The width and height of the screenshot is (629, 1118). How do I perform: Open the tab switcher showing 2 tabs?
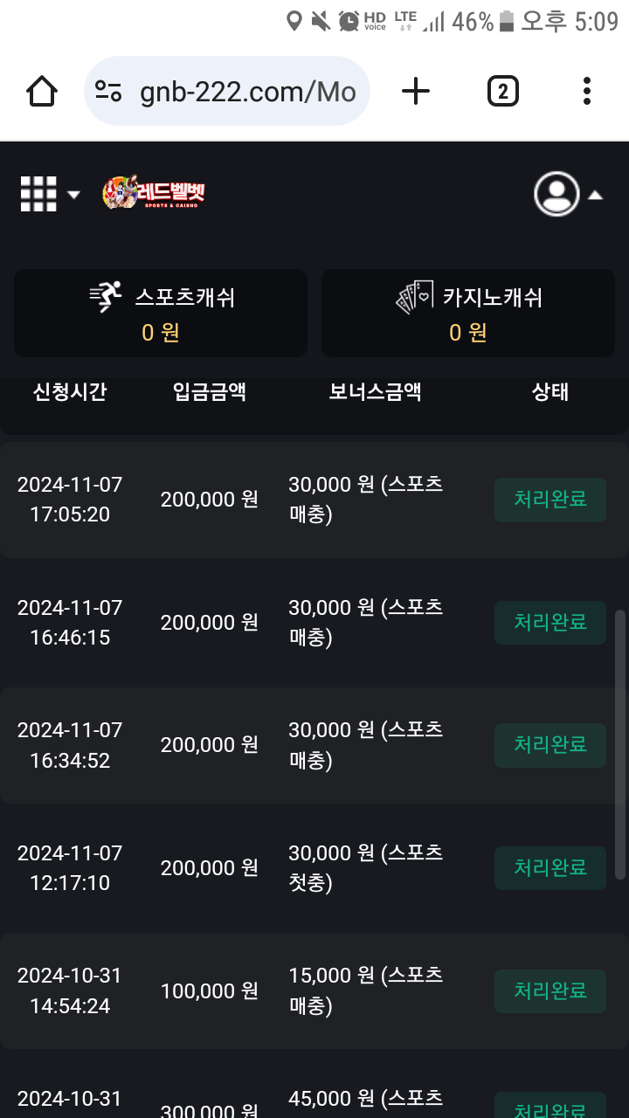coord(502,91)
